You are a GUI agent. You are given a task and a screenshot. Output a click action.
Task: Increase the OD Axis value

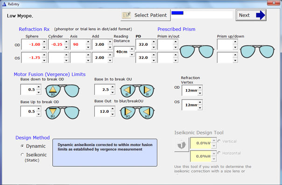[x=88, y=42]
